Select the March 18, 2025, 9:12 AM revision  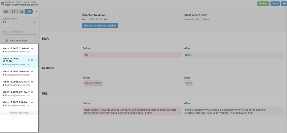[x=19, y=83]
